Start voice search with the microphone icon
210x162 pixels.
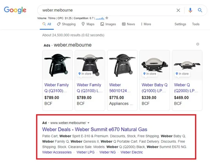tap(190, 10)
